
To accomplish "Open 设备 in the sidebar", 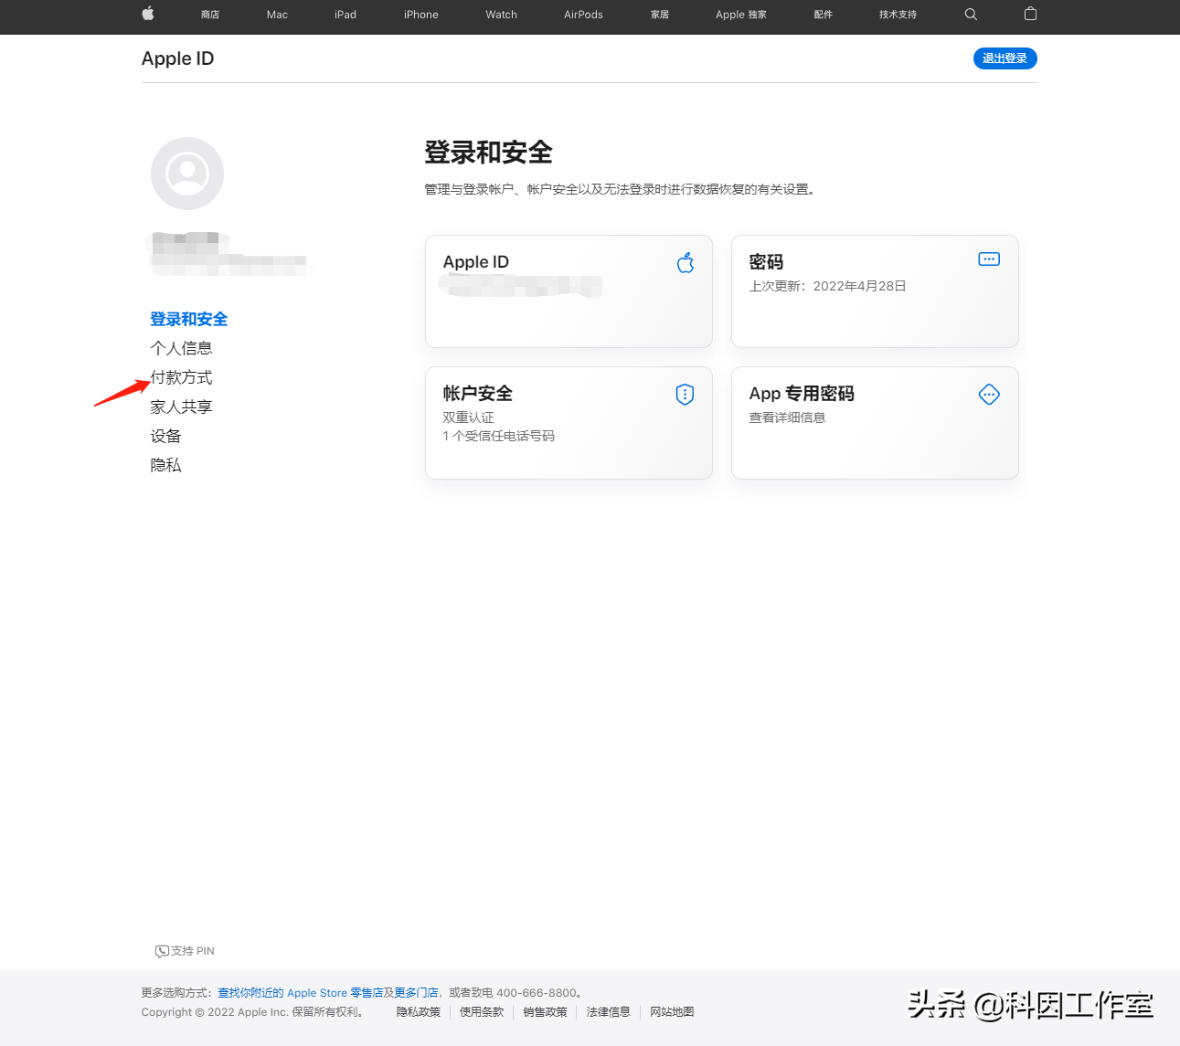I will pos(166,436).
